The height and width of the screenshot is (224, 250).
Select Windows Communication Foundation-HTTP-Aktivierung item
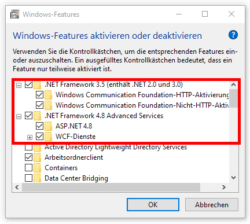click(x=142, y=95)
